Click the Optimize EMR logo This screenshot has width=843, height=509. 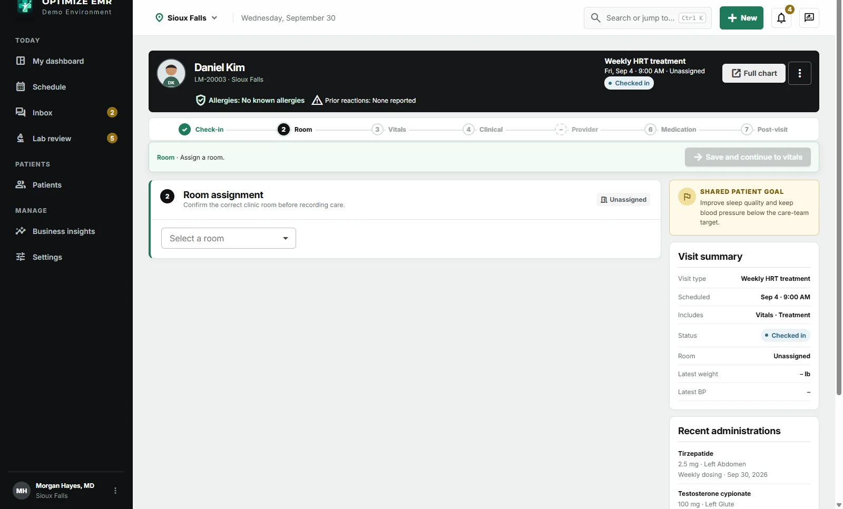click(x=25, y=6)
